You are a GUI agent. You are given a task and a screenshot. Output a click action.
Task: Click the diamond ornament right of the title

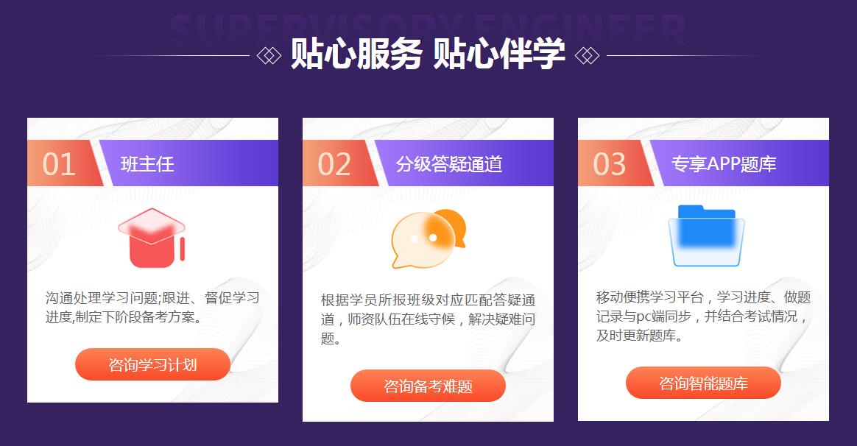point(588,55)
